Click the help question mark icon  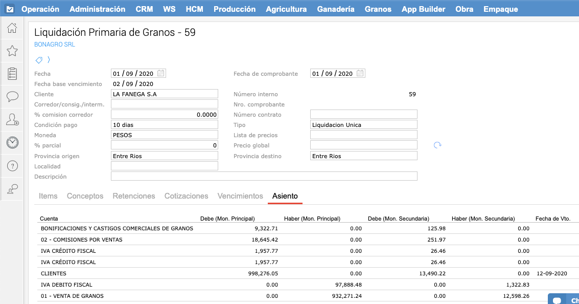(x=12, y=166)
